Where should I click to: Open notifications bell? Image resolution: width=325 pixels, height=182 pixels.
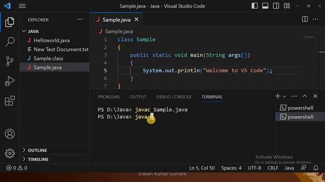coord(316,168)
